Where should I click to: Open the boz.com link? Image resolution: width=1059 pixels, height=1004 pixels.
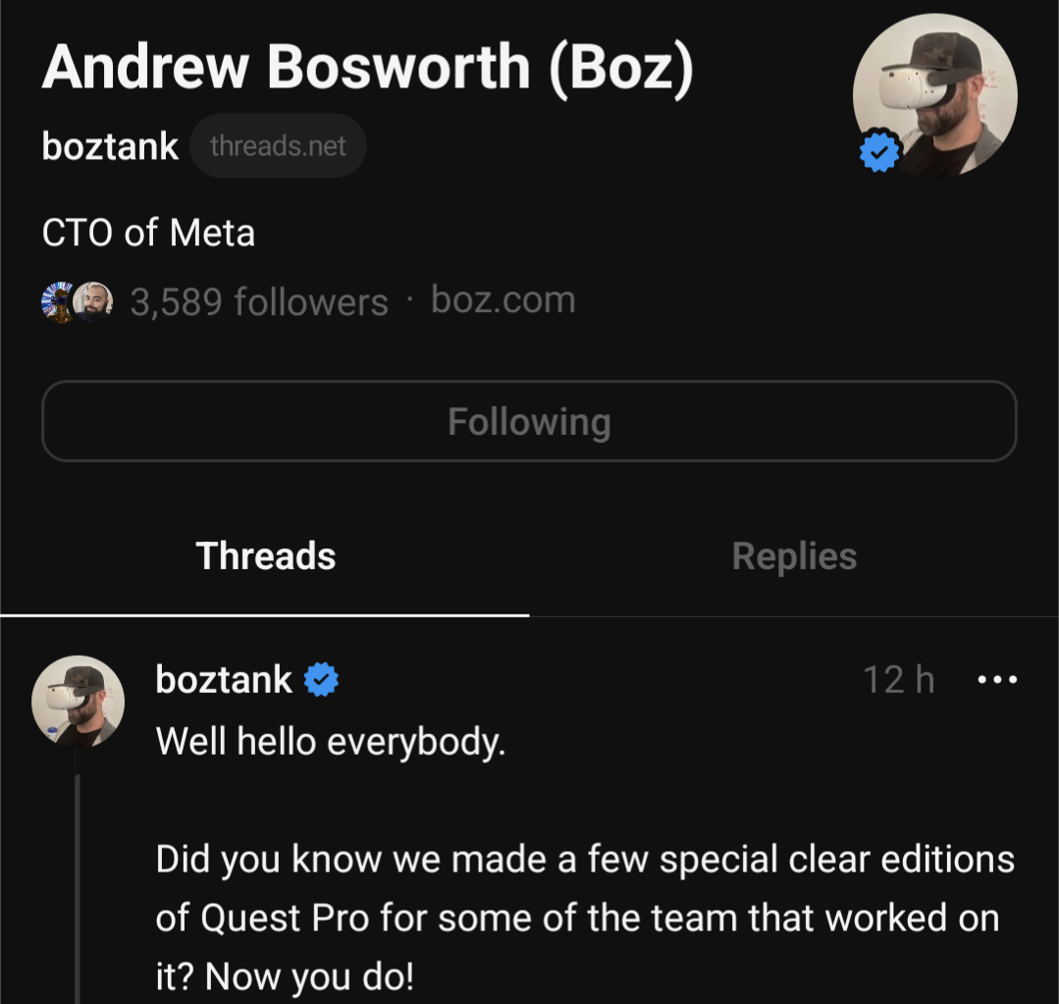(503, 299)
